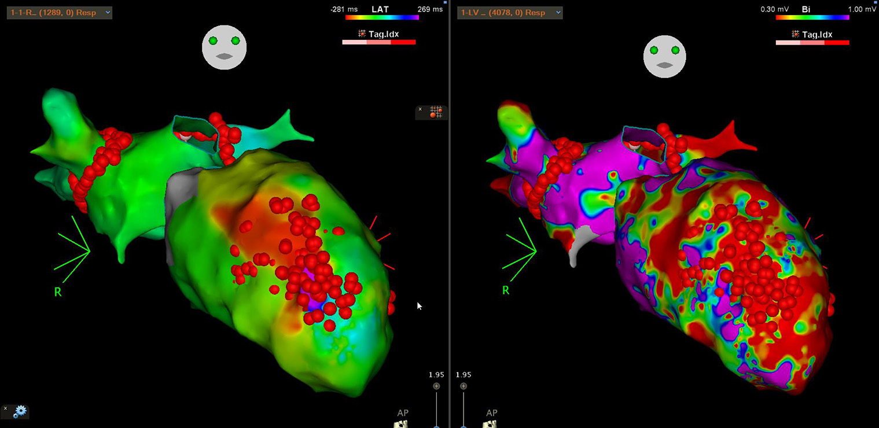Close the gears settings mini panel
The width and height of the screenshot is (879, 428).
pyautogui.click(x=5, y=408)
